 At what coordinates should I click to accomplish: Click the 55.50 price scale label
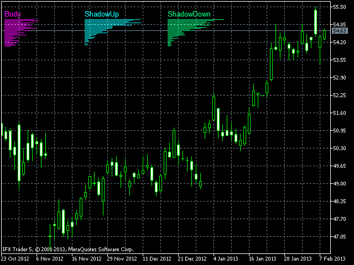(x=340, y=7)
